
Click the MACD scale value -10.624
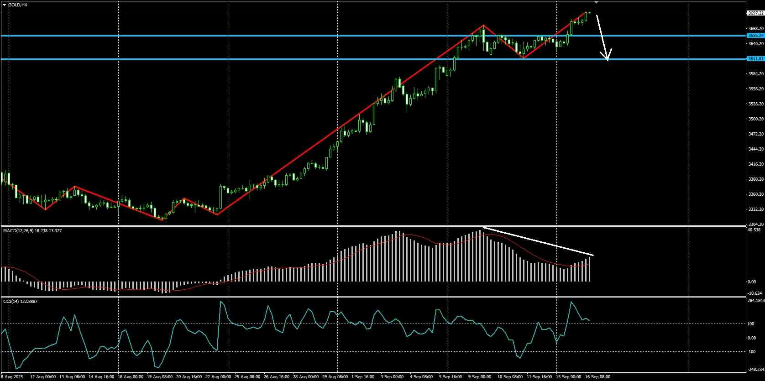tap(755, 293)
